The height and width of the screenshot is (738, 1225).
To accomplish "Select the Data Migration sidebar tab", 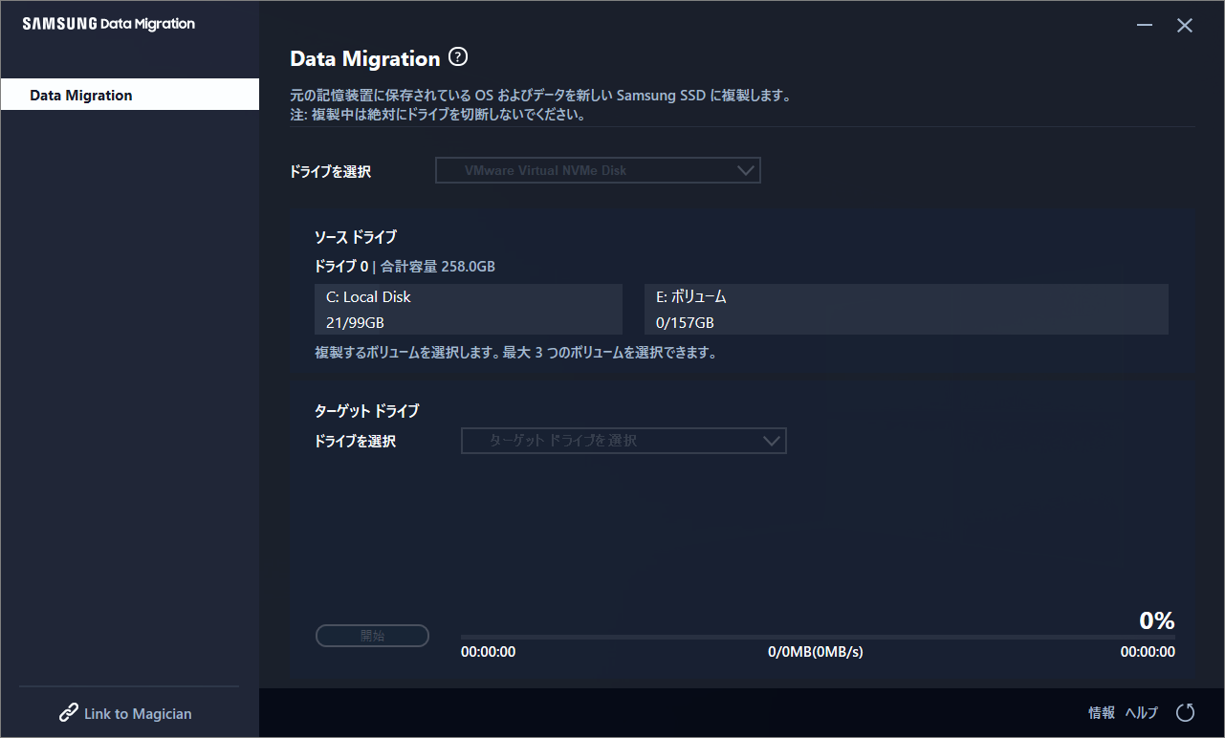I will pyautogui.click(x=130, y=95).
